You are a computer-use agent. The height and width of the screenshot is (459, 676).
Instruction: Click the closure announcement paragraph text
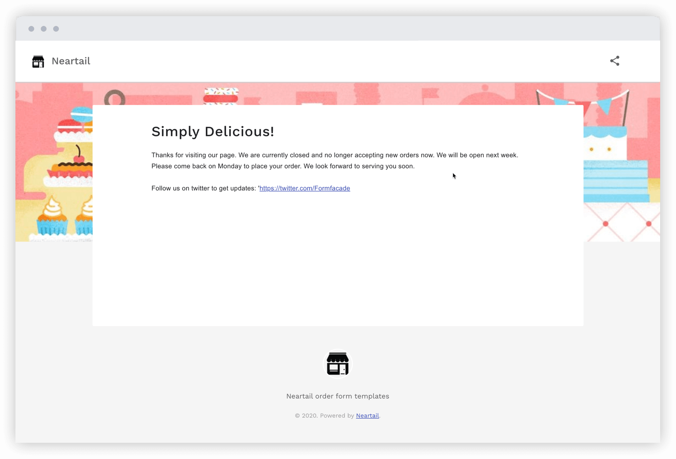[333, 161]
